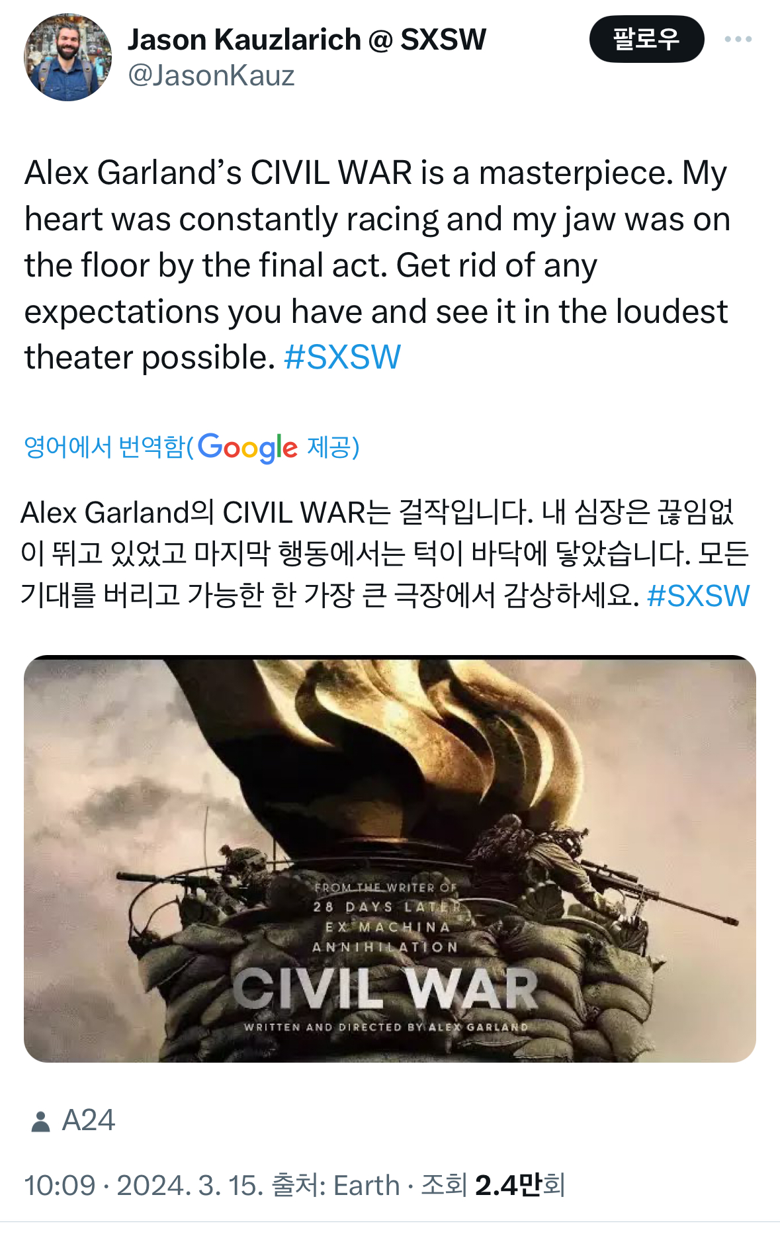This screenshot has width=780, height=1238.
Task: Click the 영어에서 번역함 translation label
Action: (105, 447)
